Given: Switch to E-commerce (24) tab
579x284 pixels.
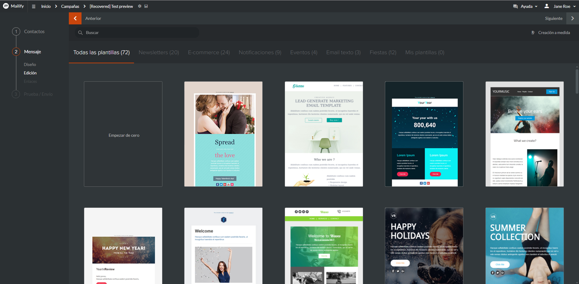Looking at the screenshot, I should point(209,52).
